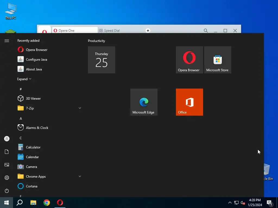Open About Java entry

pyautogui.click(x=49, y=69)
